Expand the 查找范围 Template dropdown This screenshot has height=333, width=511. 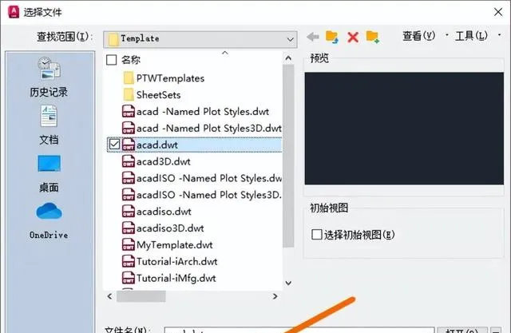[x=290, y=39]
